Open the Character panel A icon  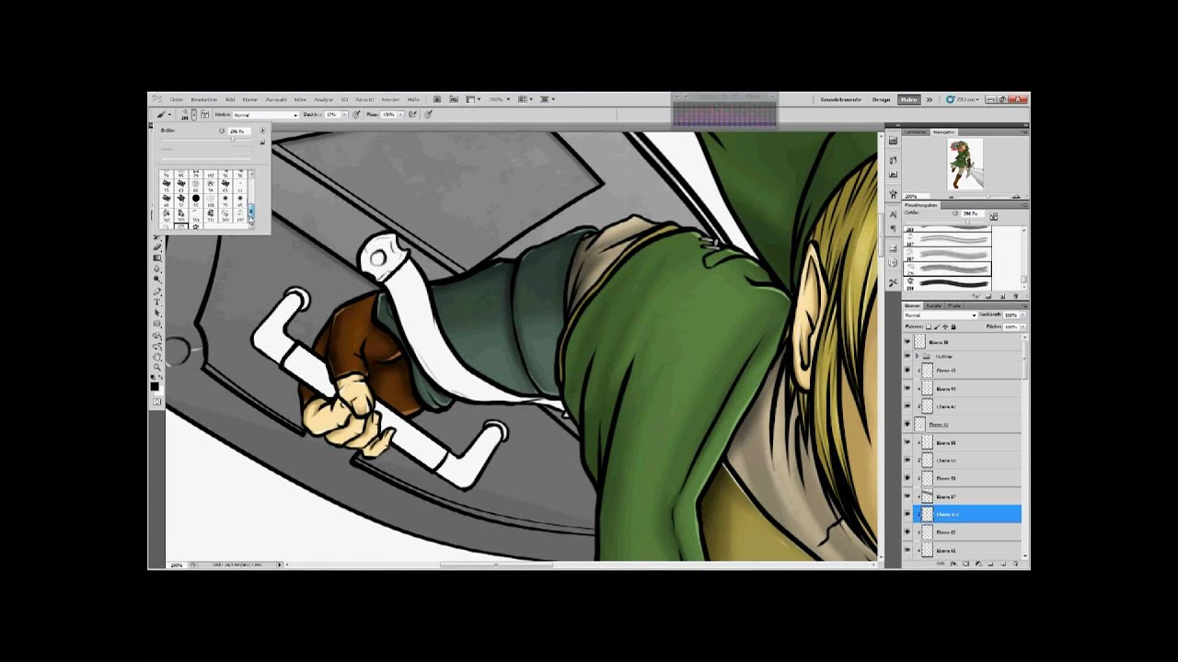[x=894, y=214]
